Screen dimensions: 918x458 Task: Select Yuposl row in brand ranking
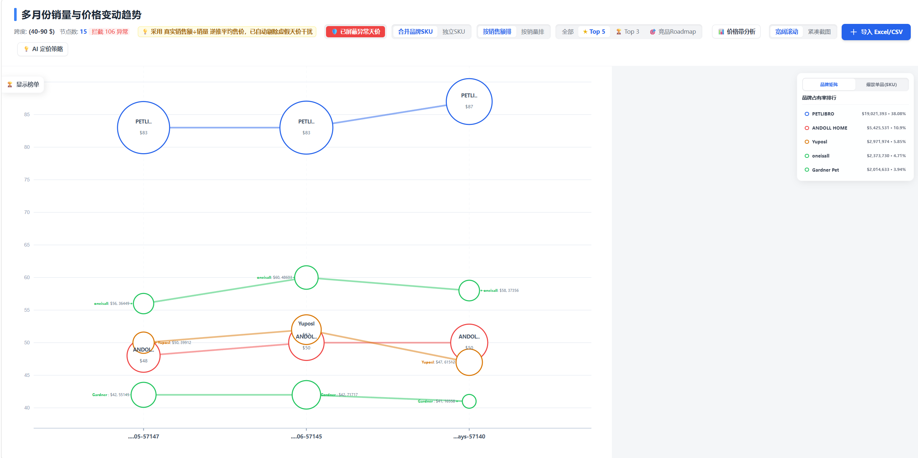(855, 142)
